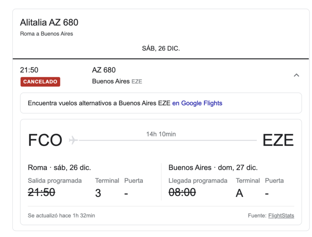This screenshot has height=237, width=312.
Task: Click the Alitalia AZ 680 title
Action: pyautogui.click(x=49, y=23)
